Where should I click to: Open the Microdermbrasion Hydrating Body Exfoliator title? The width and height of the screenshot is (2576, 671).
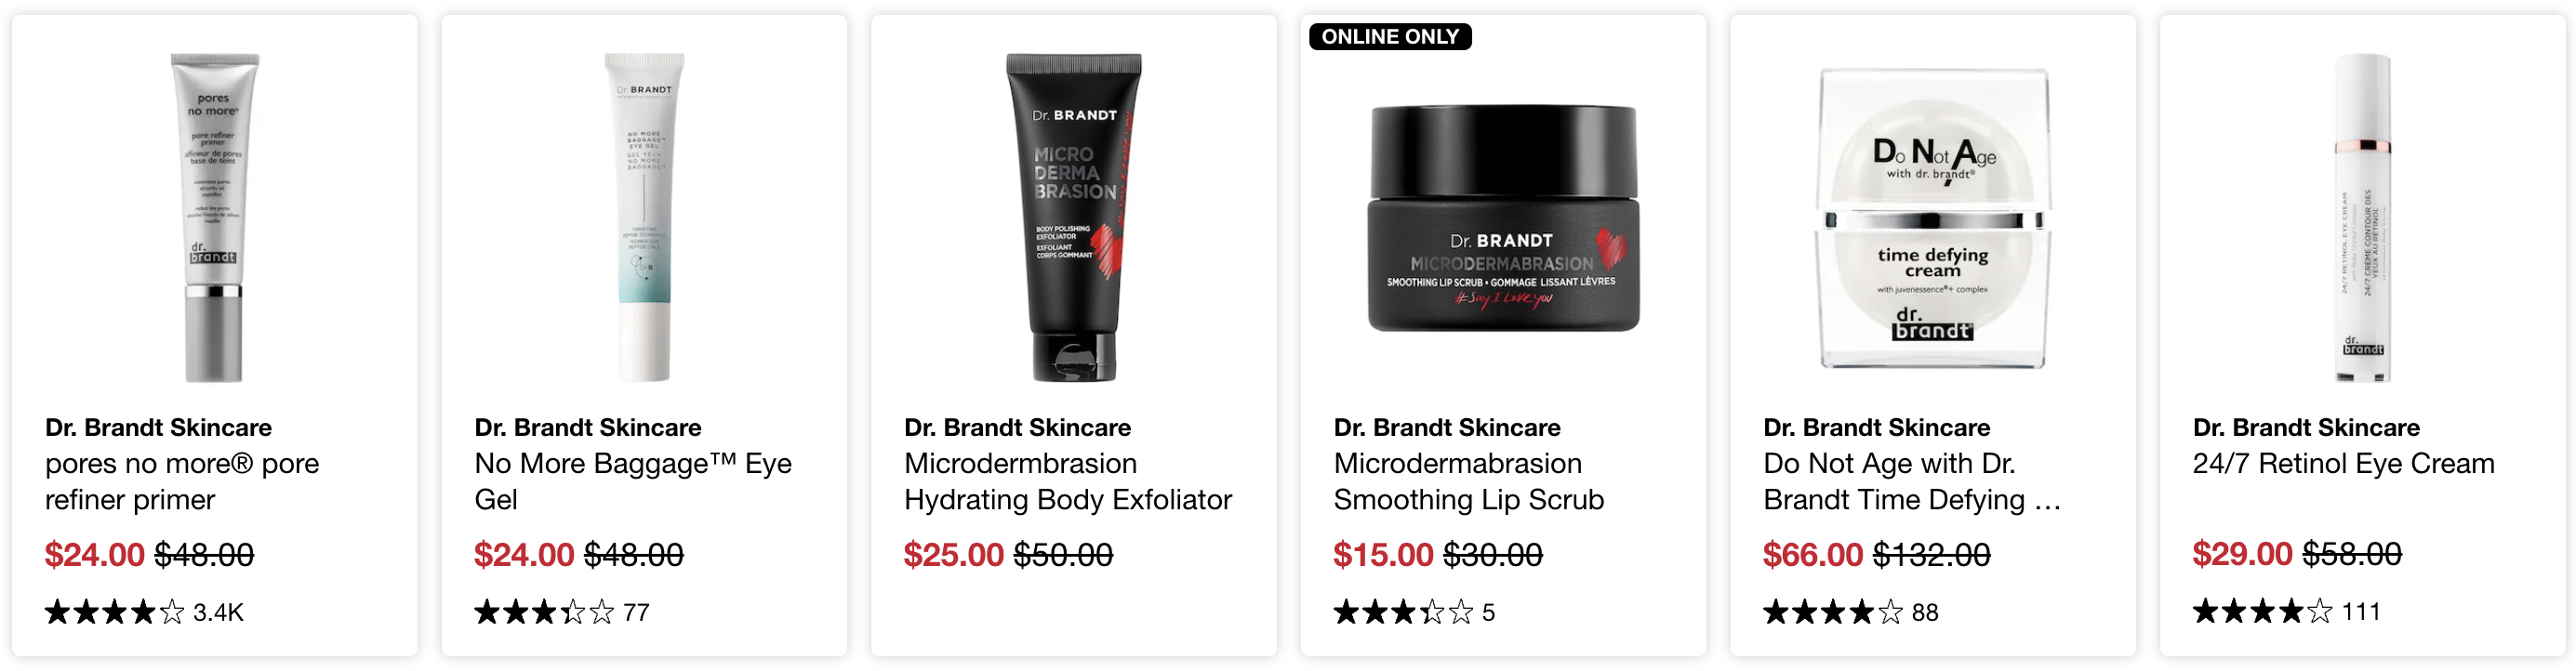coord(1068,481)
